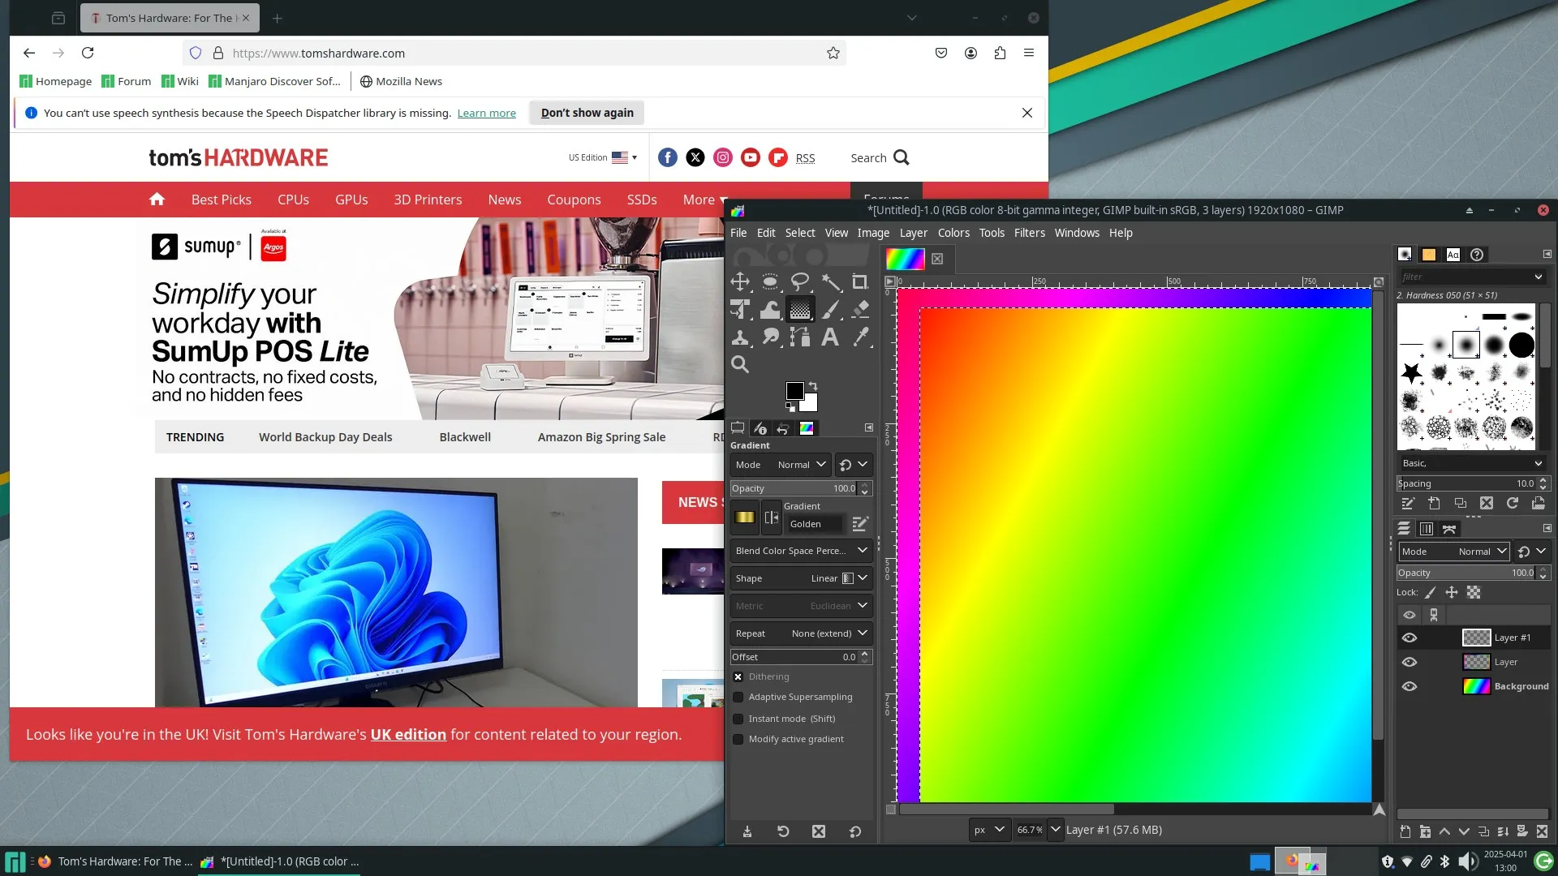Hide the Background layer

coord(1410,687)
